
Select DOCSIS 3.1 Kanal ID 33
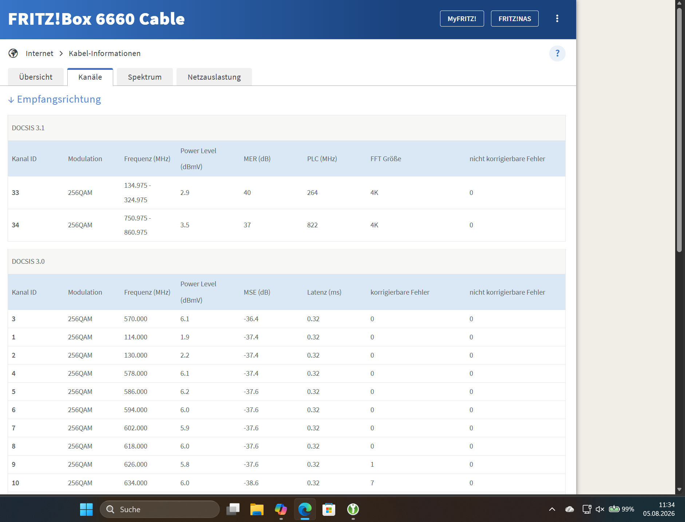tap(15, 193)
